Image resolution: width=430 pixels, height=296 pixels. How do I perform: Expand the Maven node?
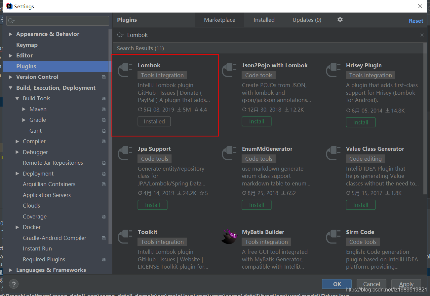[24, 109]
